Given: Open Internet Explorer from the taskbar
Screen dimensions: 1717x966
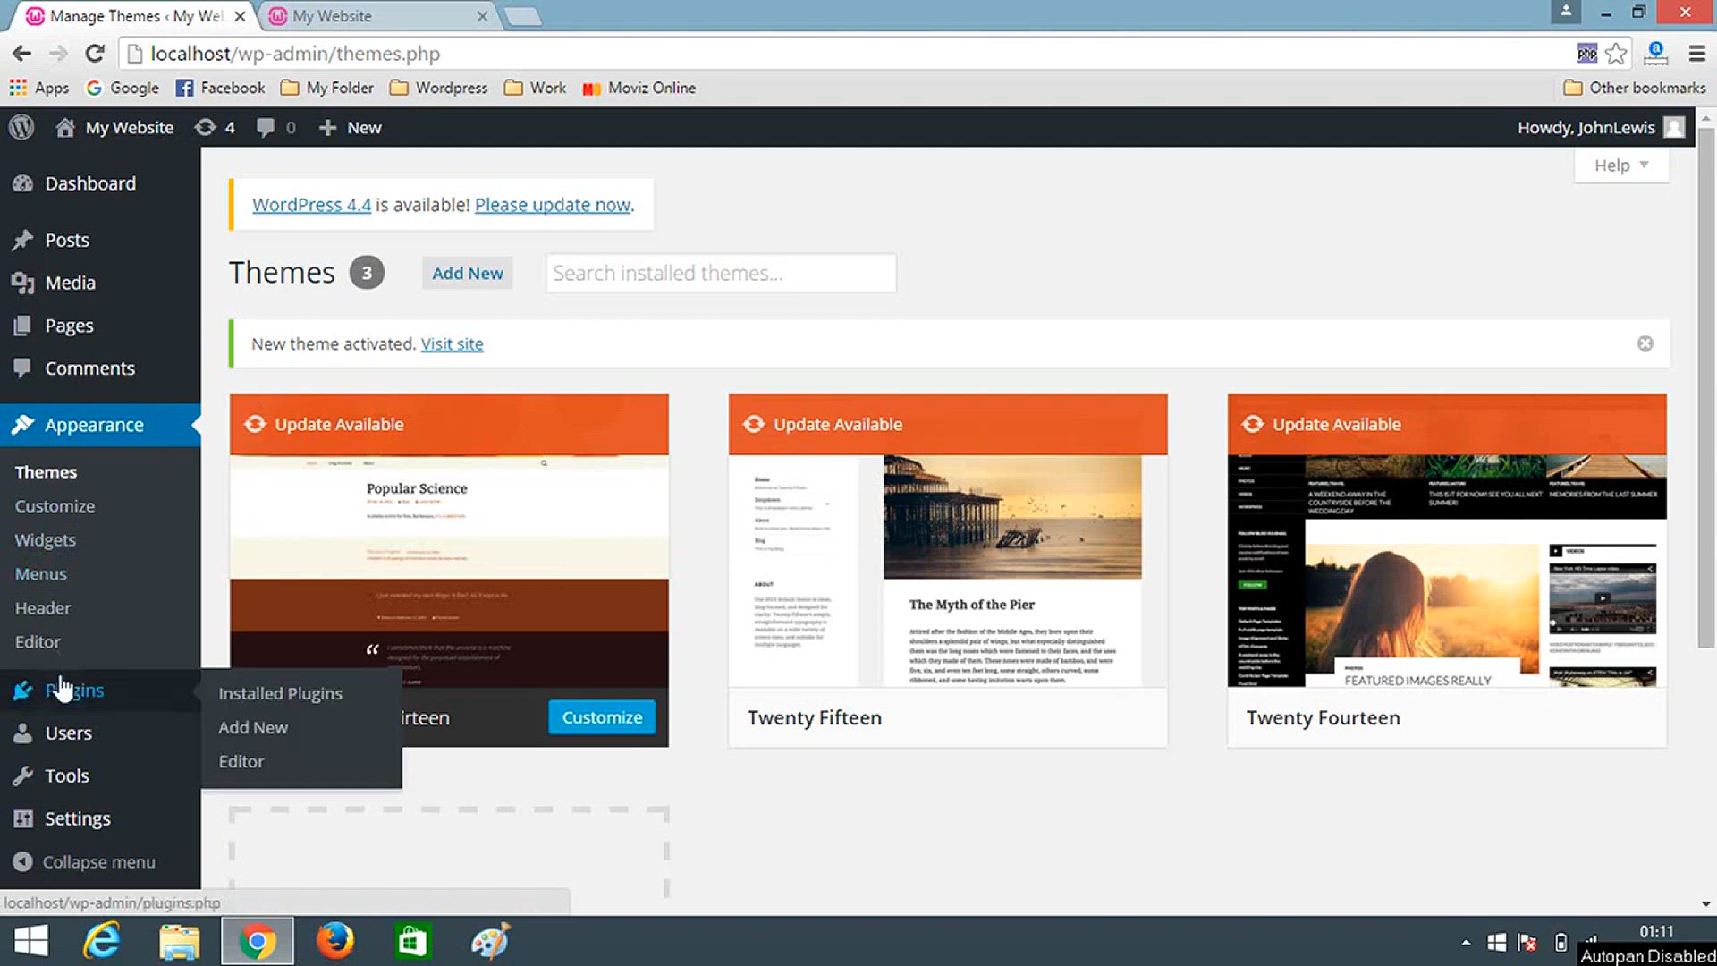Looking at the screenshot, I should 102,941.
